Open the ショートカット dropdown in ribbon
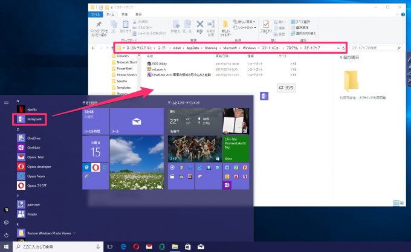 245,28
